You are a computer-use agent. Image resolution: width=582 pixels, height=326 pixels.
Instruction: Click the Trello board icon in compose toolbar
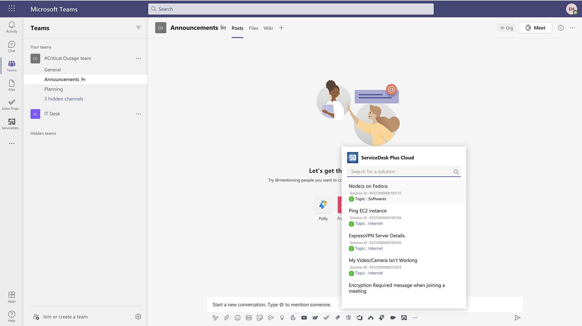348,318
